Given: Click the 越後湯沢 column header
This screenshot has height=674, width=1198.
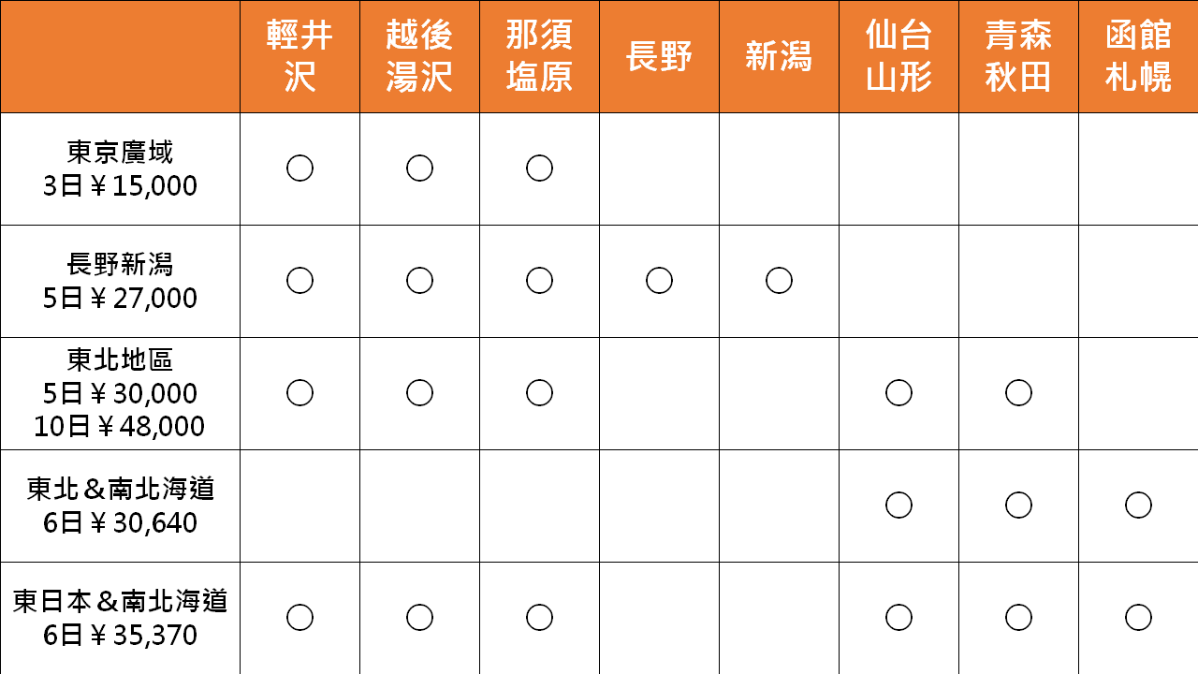Looking at the screenshot, I should coord(419,56).
